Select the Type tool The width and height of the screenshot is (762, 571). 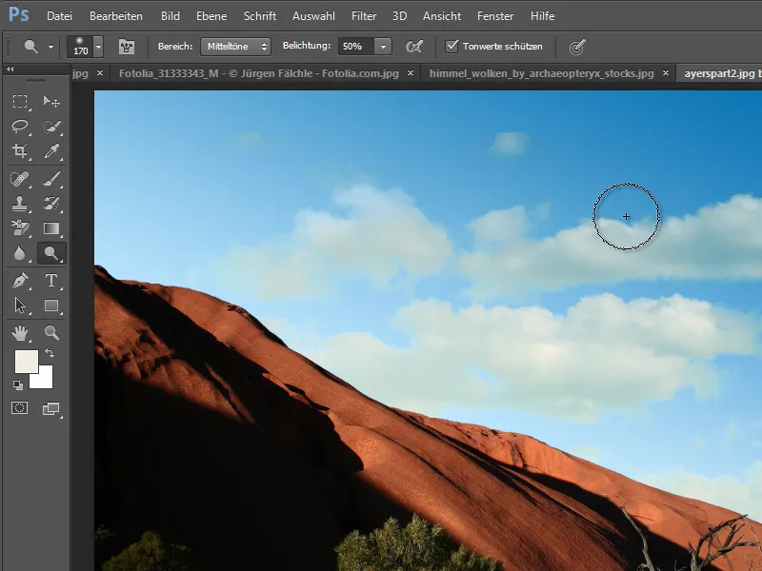[x=51, y=281]
